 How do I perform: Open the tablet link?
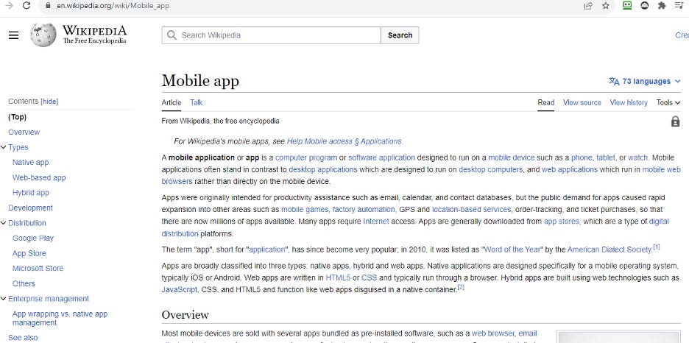tap(606, 158)
